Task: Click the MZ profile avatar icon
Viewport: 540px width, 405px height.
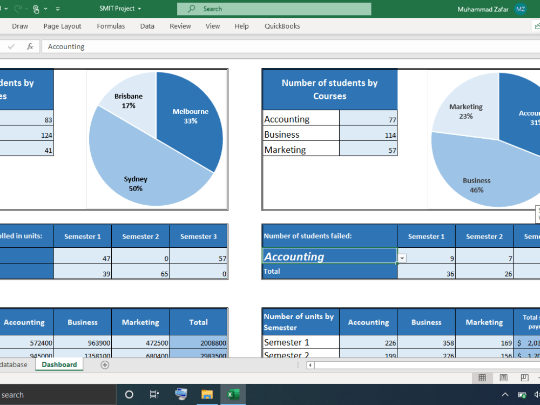Action: pyautogui.click(x=520, y=9)
